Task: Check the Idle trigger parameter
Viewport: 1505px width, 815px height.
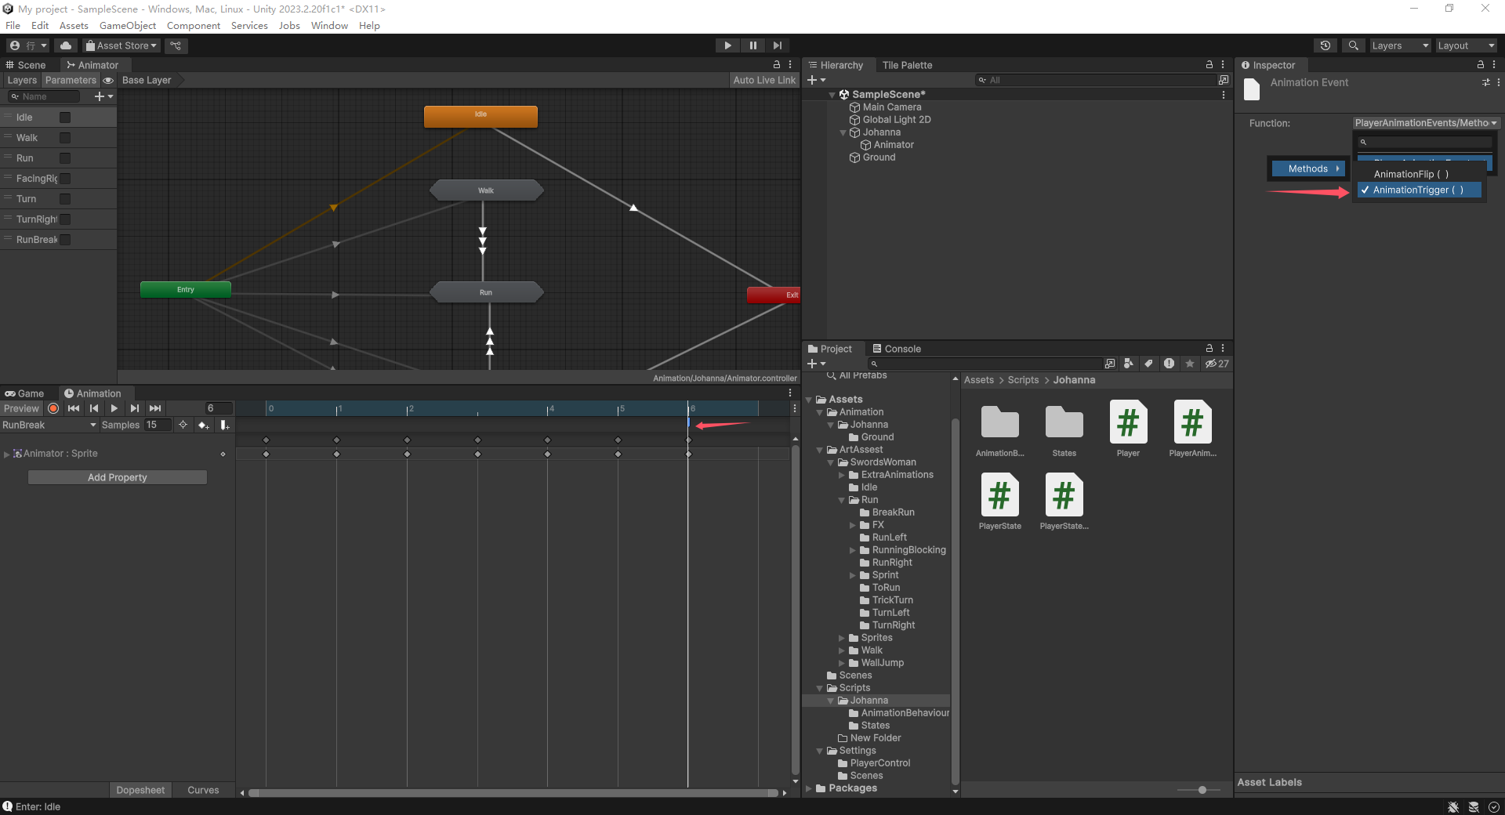Action: point(65,118)
